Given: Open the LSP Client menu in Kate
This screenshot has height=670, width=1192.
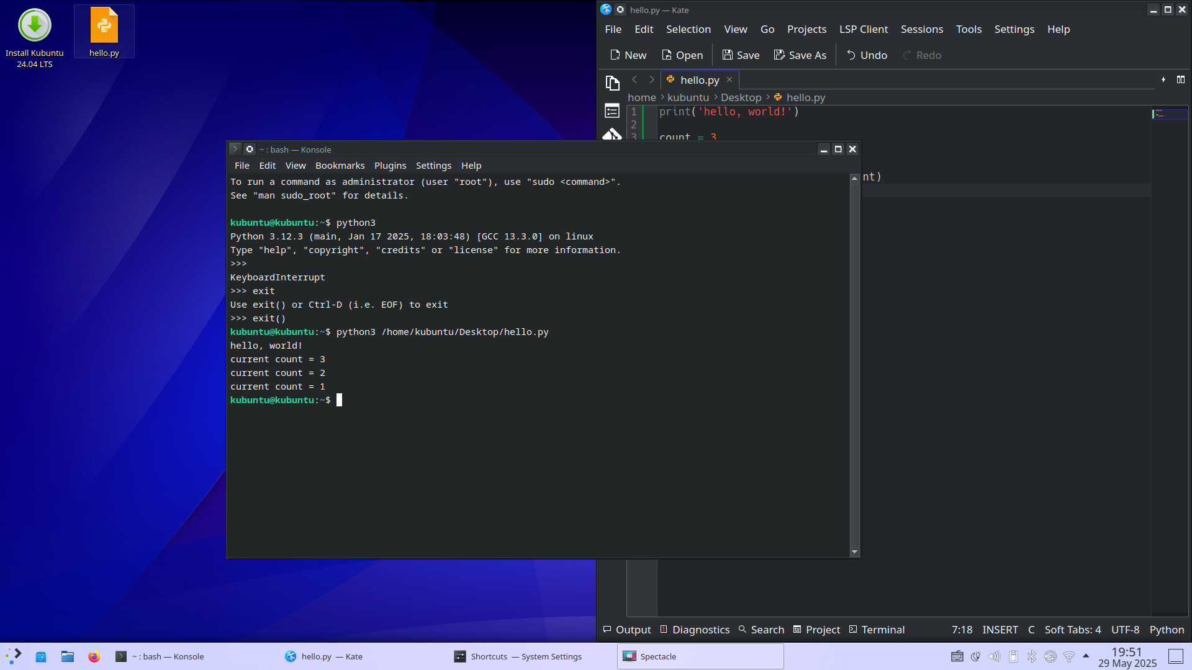Looking at the screenshot, I should 863,29.
